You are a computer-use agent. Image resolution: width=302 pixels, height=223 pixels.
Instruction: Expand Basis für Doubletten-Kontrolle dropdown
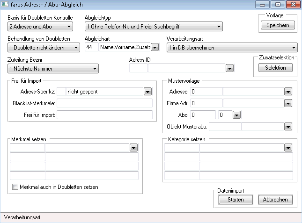69,26
